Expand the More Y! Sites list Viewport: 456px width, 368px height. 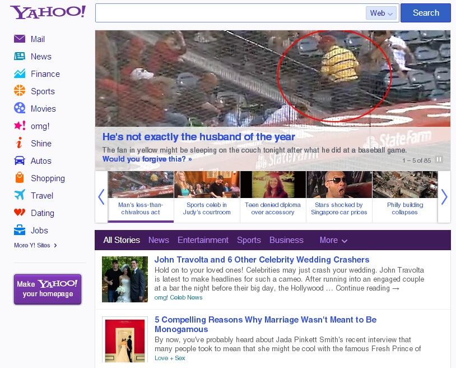[35, 245]
